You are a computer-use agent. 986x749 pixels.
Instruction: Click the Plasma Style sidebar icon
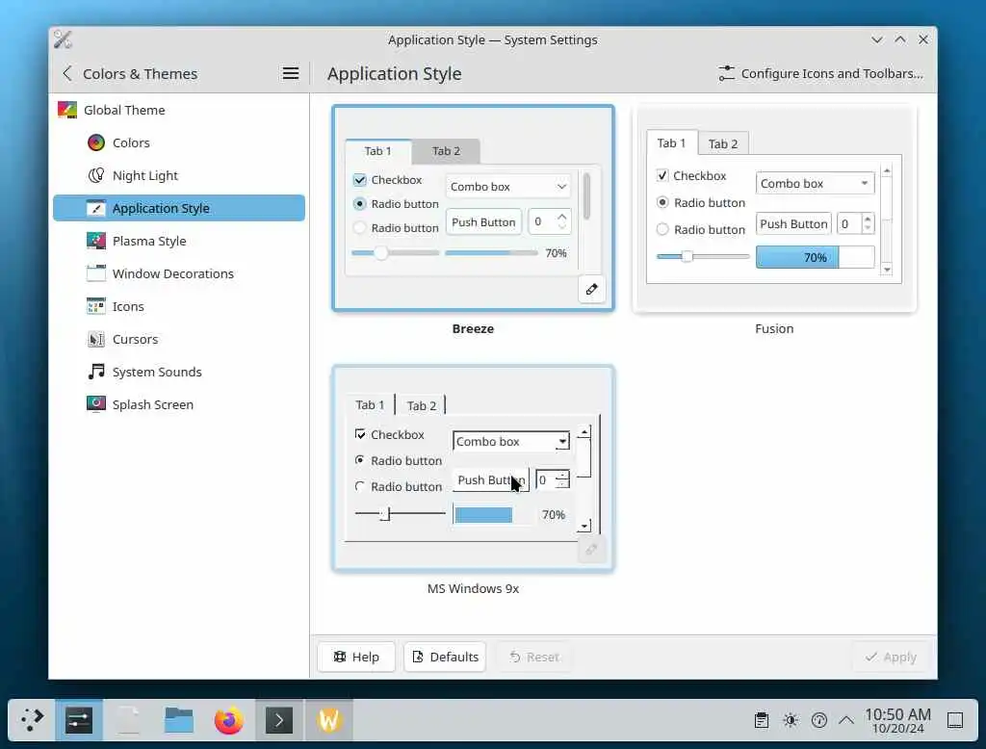95,241
